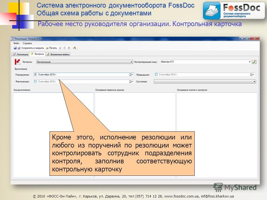Image resolution: width=267 pixels, height=200 pixels.
Task: Click the greyed paperclip attach icon in toolbar
Action: point(60,48)
